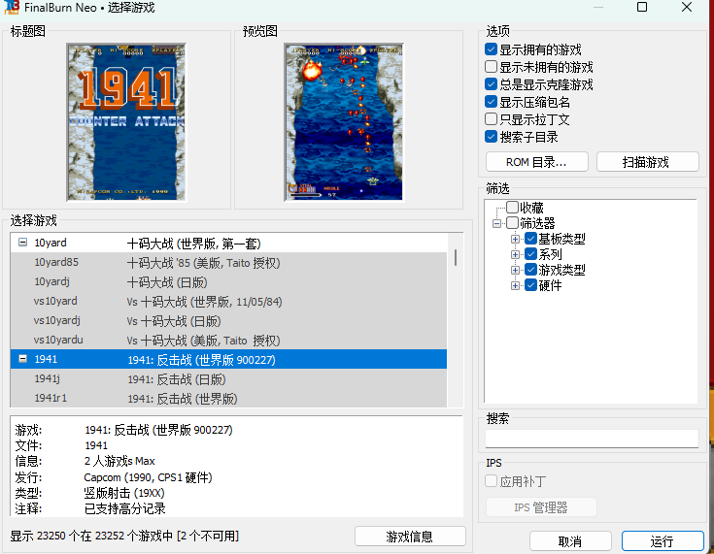Screen dimensions: 714x554
Task: Close the 选择游戏 window
Action: tap(687, 7)
